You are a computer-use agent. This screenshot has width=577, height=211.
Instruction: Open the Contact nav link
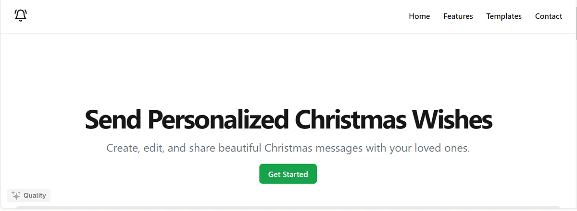(548, 16)
